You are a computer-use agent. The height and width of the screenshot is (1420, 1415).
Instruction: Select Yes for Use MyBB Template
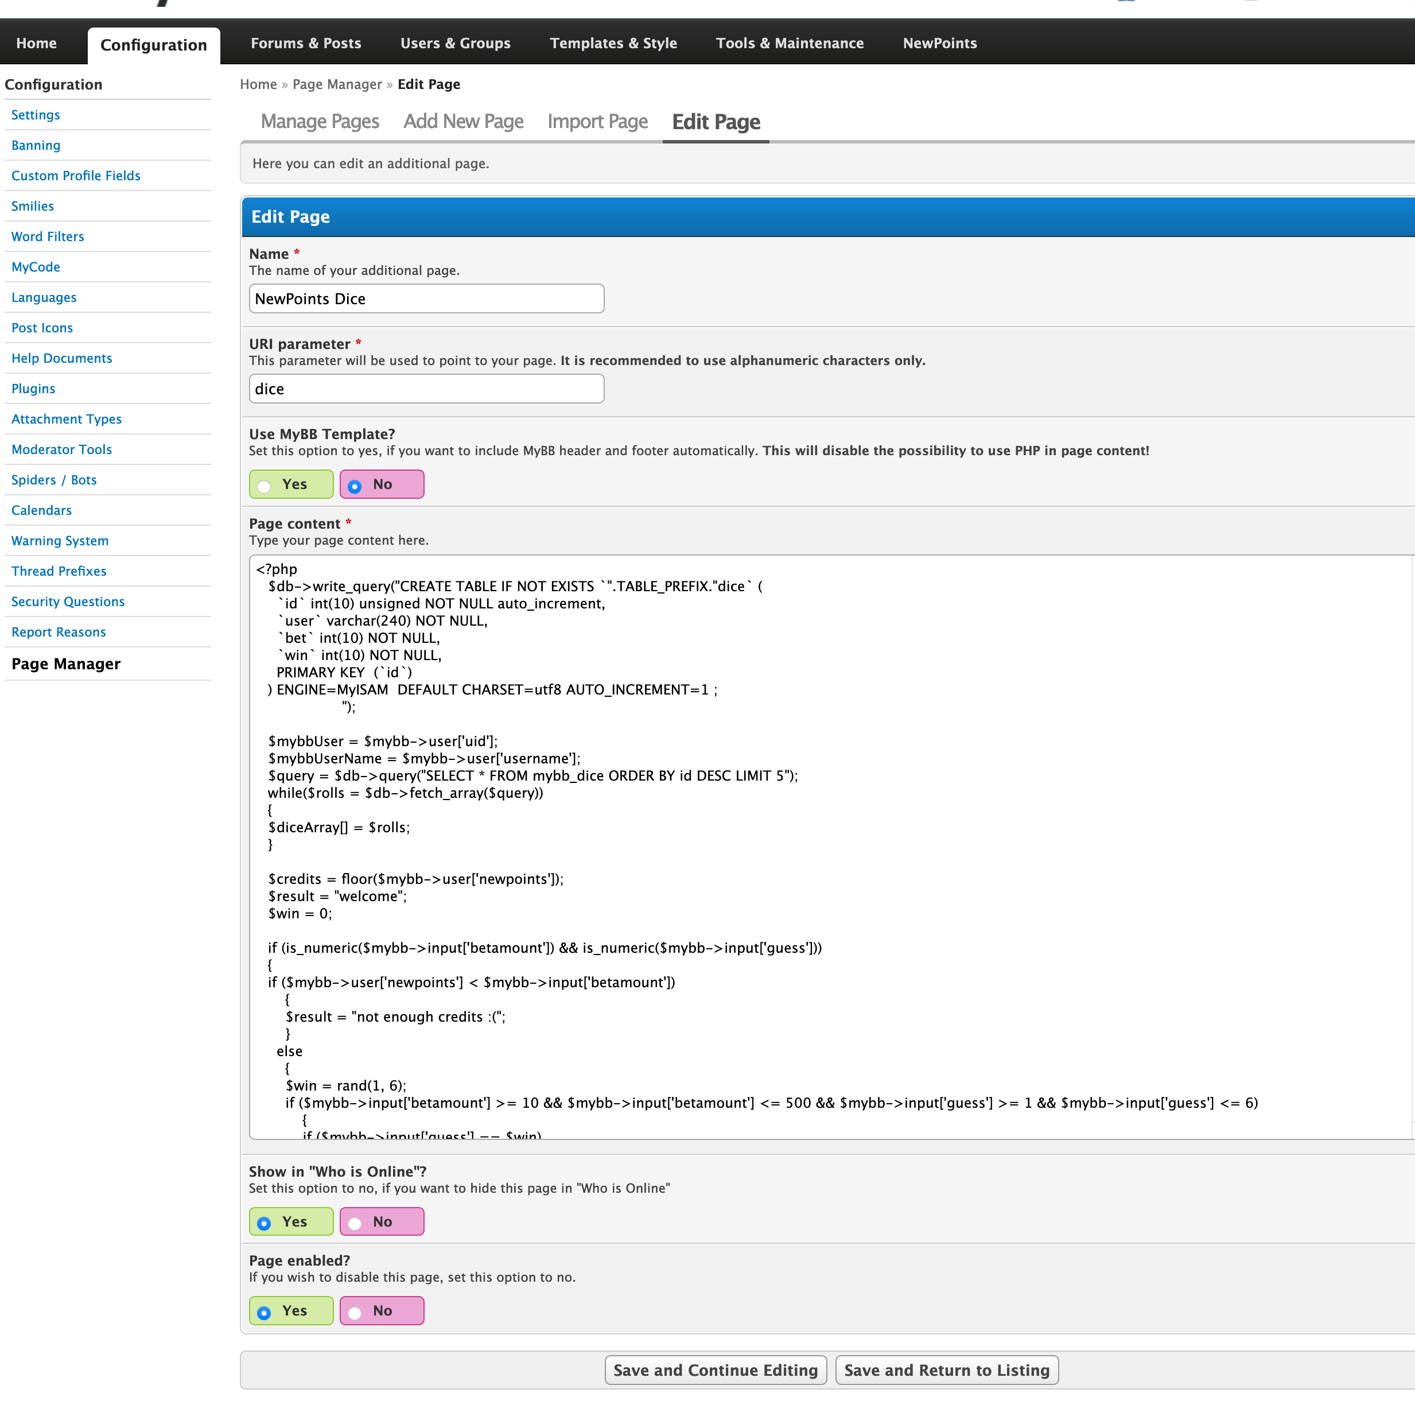click(291, 484)
